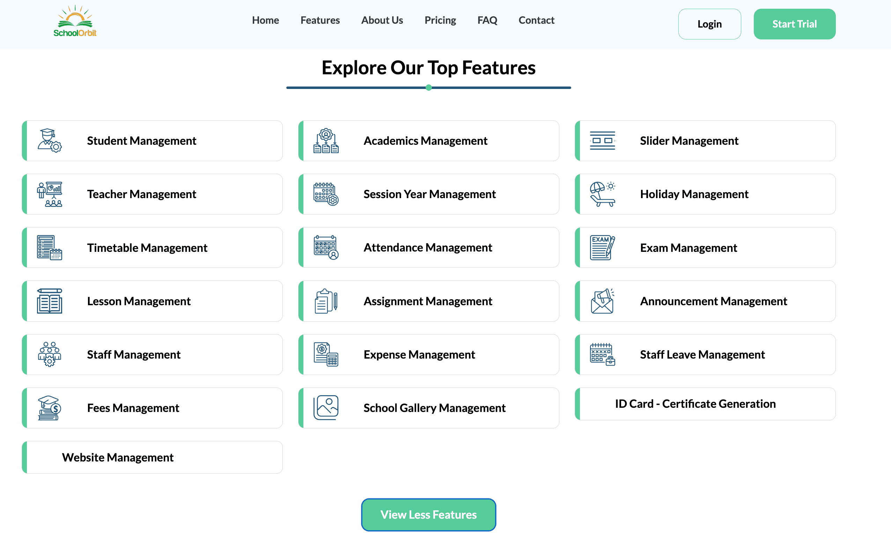Click the Lesson Management open-book icon
Image resolution: width=891 pixels, height=533 pixels.
50,301
